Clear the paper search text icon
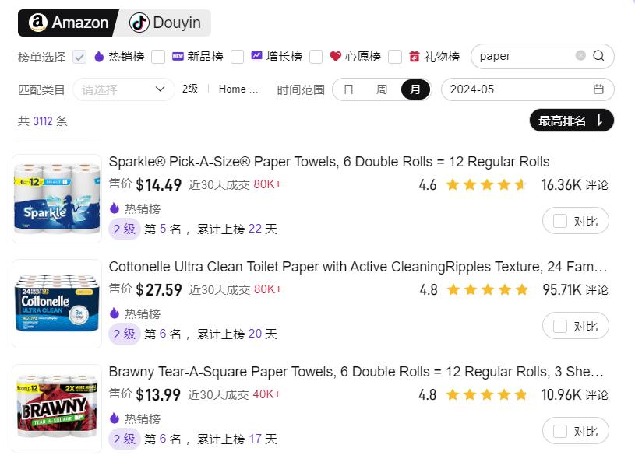Image resolution: width=635 pixels, height=455 pixels. coord(580,55)
